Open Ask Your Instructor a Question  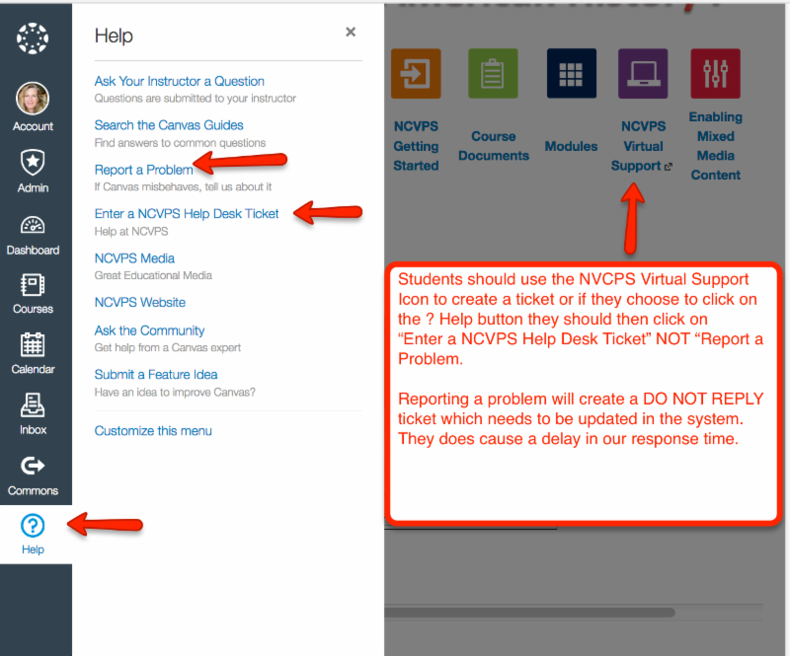click(180, 81)
